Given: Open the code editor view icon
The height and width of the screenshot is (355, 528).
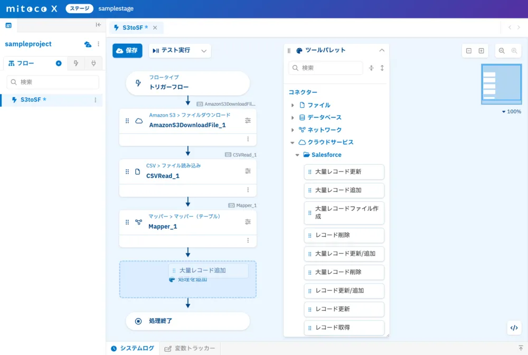Looking at the screenshot, I should 514,328.
